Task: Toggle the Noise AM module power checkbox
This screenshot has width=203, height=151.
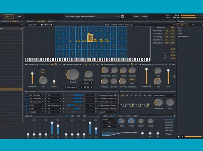Action: [26, 65]
